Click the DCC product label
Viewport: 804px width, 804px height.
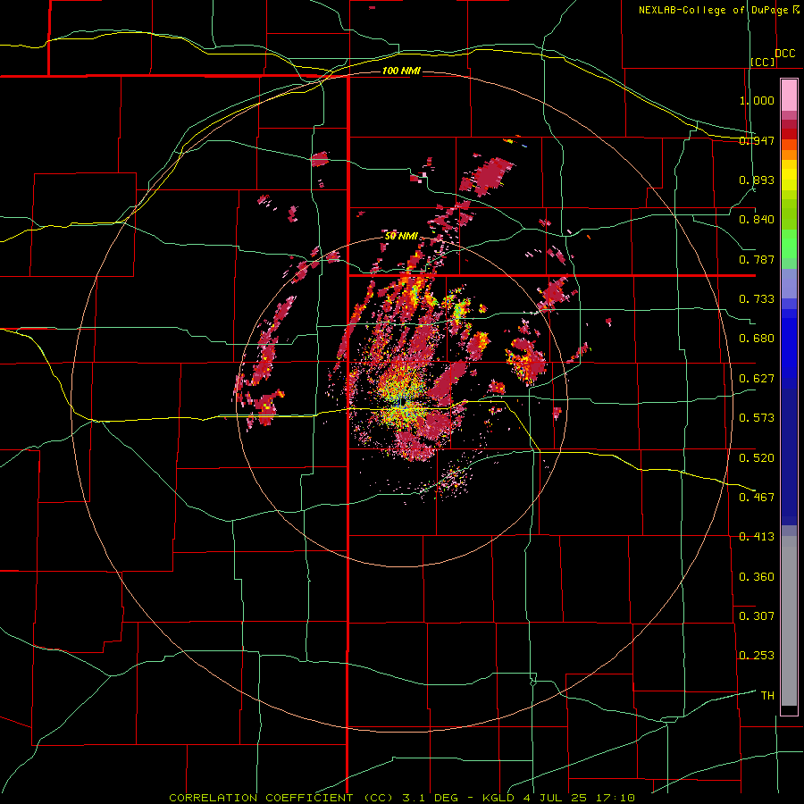(784, 53)
